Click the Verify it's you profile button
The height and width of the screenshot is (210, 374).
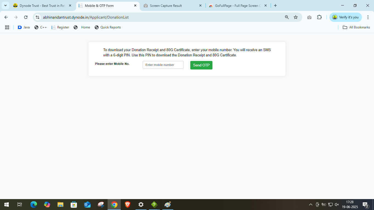346,17
